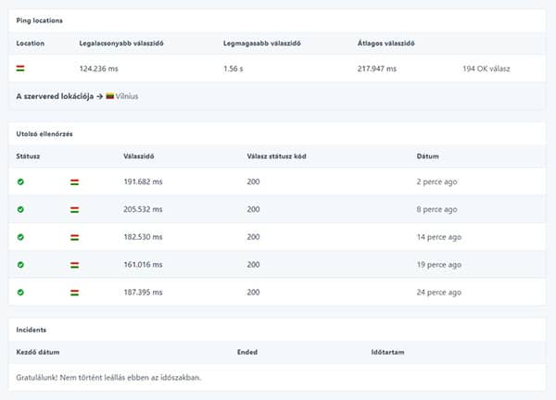Screen dimensions: 556x400
Task: Click the Lithuanian flag beside Vilnius
Action: coord(110,96)
